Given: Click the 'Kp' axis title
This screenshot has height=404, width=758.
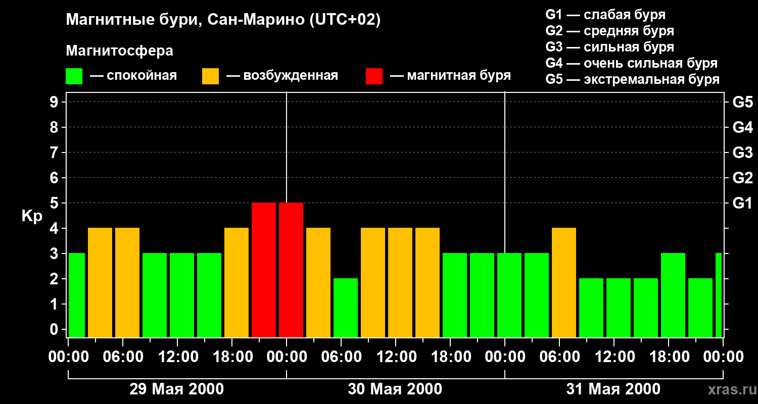Looking at the screenshot, I should 32,216.
